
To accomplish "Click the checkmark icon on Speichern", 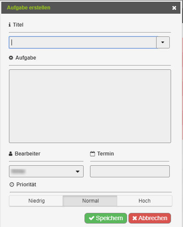I will pos(92,218).
